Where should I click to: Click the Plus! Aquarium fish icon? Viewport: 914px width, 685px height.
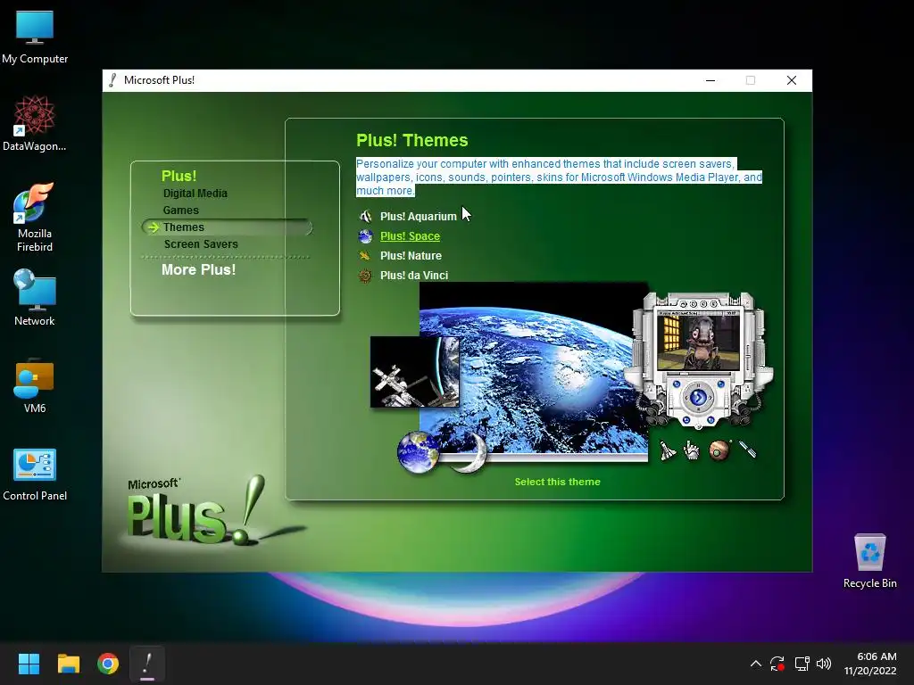[x=365, y=217]
